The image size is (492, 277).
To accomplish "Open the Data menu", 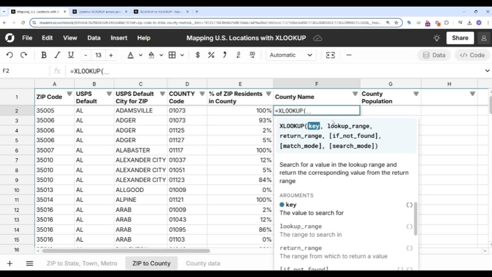I will pyautogui.click(x=94, y=38).
